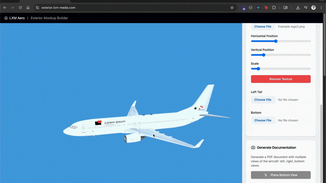Click the LXM Aero home icon
326x183 pixels.
tap(6, 18)
